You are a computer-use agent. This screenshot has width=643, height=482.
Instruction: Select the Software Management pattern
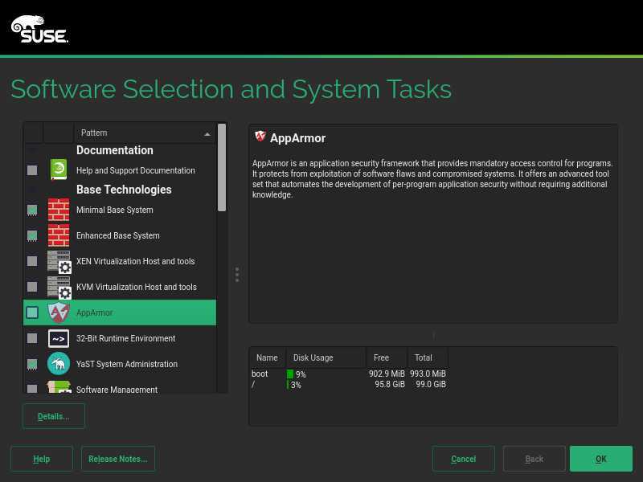pyautogui.click(x=120, y=387)
